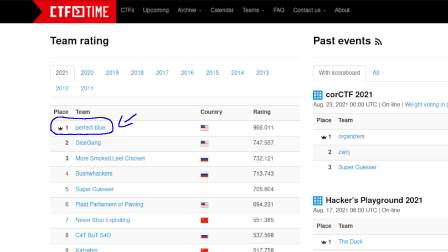Go to the Upcoming events page
Screen dimensions: 448x252
[156, 10]
